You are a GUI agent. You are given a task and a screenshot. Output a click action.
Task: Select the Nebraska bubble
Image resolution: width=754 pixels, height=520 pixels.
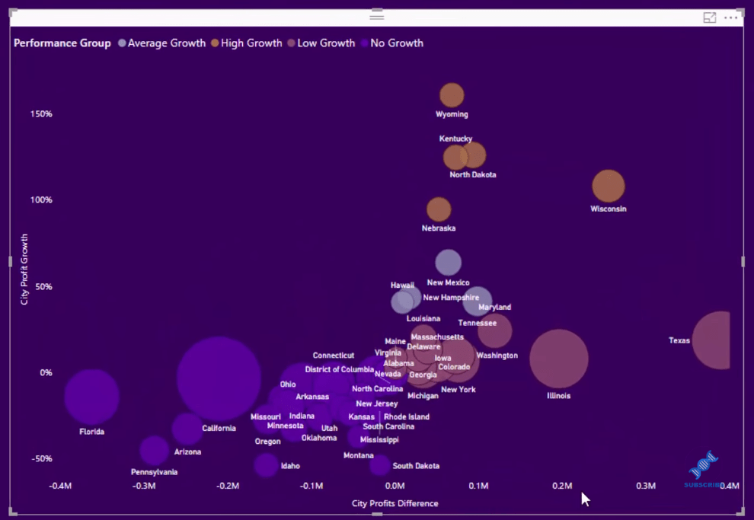pyautogui.click(x=439, y=209)
